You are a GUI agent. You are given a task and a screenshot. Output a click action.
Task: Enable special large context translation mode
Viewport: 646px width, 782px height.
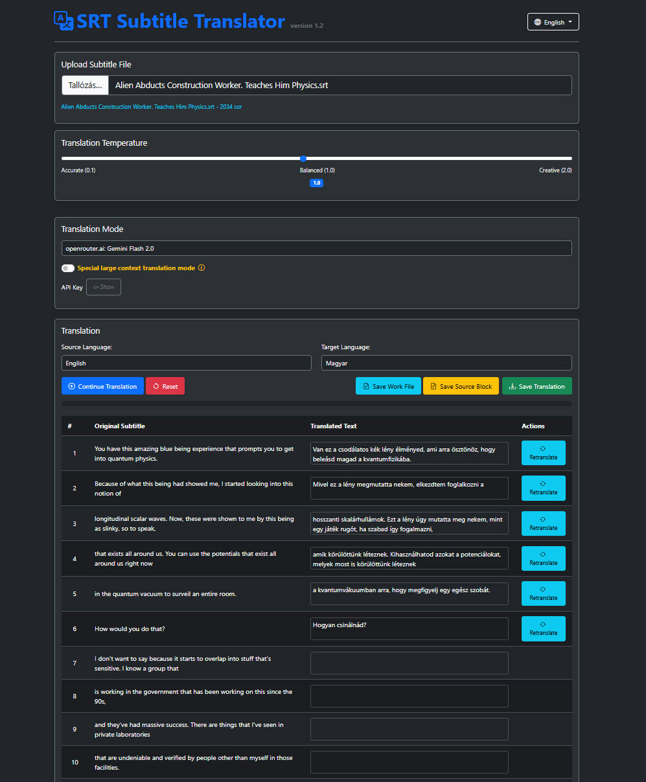pyautogui.click(x=68, y=268)
